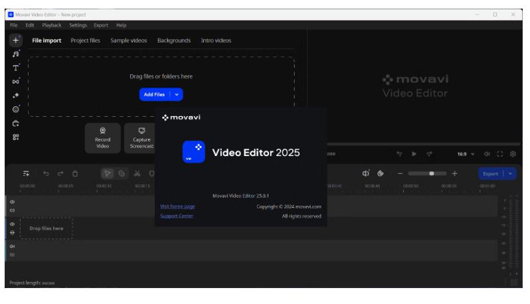Switch to the Sample videos tab
530x304 pixels.
tap(128, 40)
